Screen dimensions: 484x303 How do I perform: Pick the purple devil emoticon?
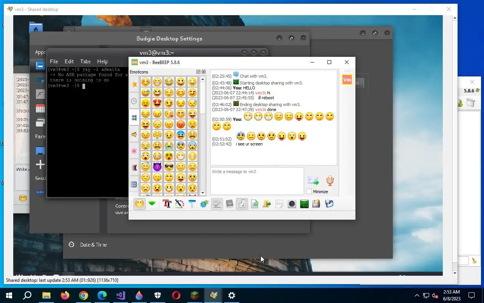[157, 167]
